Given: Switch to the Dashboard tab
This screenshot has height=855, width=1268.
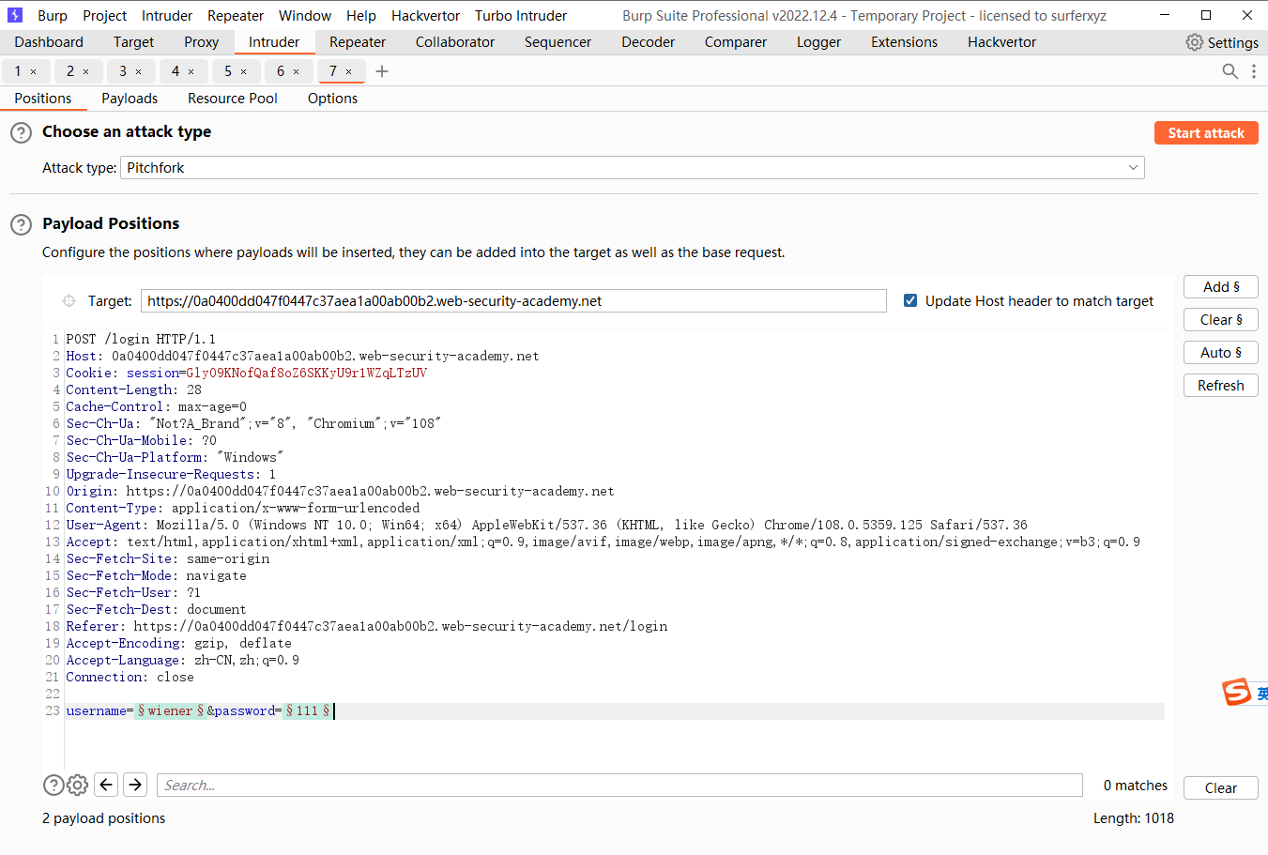Looking at the screenshot, I should click(49, 42).
